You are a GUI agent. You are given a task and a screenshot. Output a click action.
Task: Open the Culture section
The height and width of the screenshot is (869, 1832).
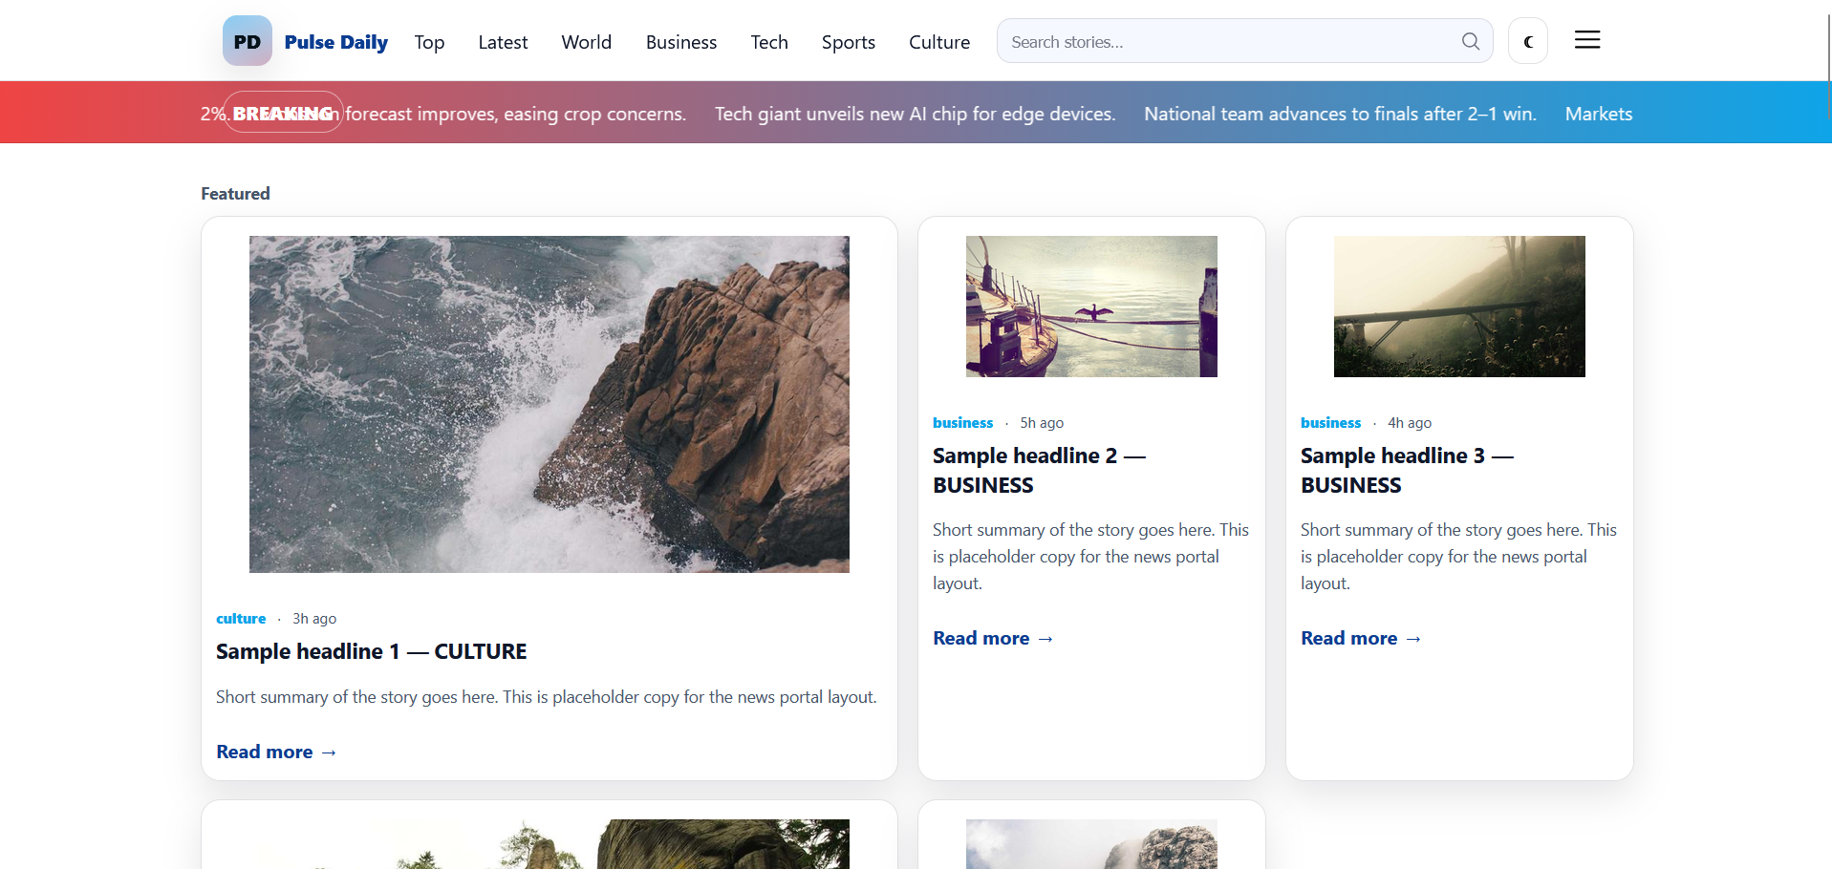938,42
